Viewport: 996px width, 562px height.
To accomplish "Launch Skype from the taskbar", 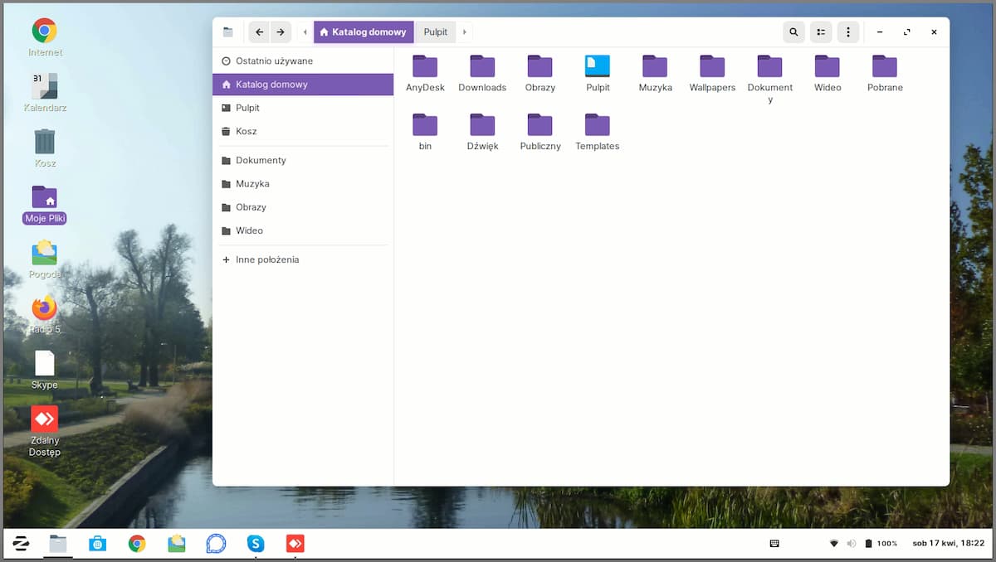I will (256, 544).
